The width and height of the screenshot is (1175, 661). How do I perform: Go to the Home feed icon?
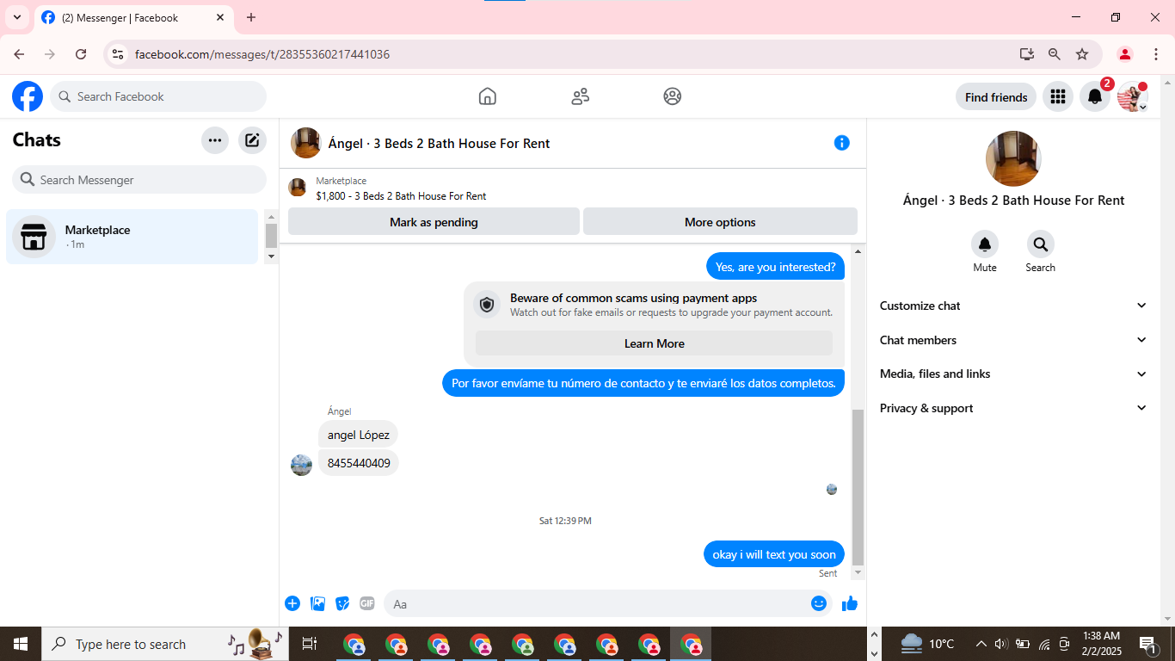click(x=488, y=96)
